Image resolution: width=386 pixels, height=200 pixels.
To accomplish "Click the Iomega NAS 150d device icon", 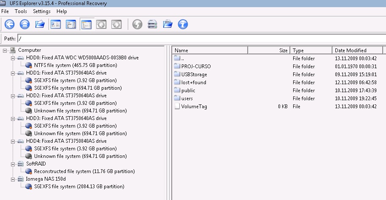I will [x=21, y=179].
